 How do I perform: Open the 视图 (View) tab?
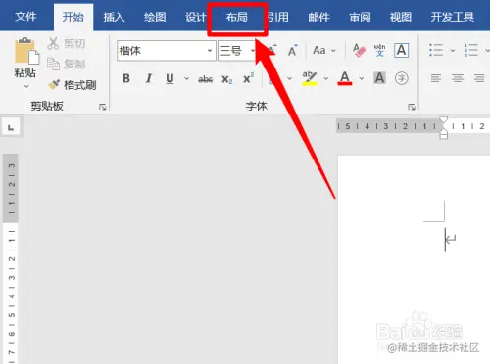click(x=401, y=17)
